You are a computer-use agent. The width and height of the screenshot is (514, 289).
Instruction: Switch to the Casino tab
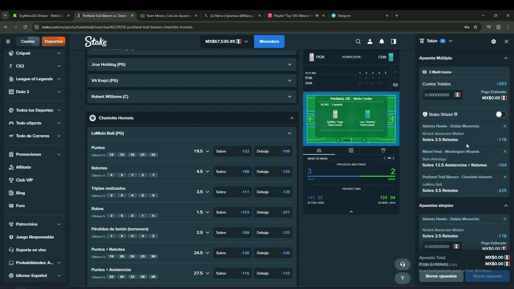point(28,41)
